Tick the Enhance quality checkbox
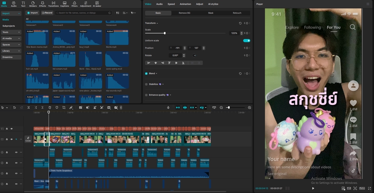This screenshot has width=374, height=193. click(x=146, y=95)
